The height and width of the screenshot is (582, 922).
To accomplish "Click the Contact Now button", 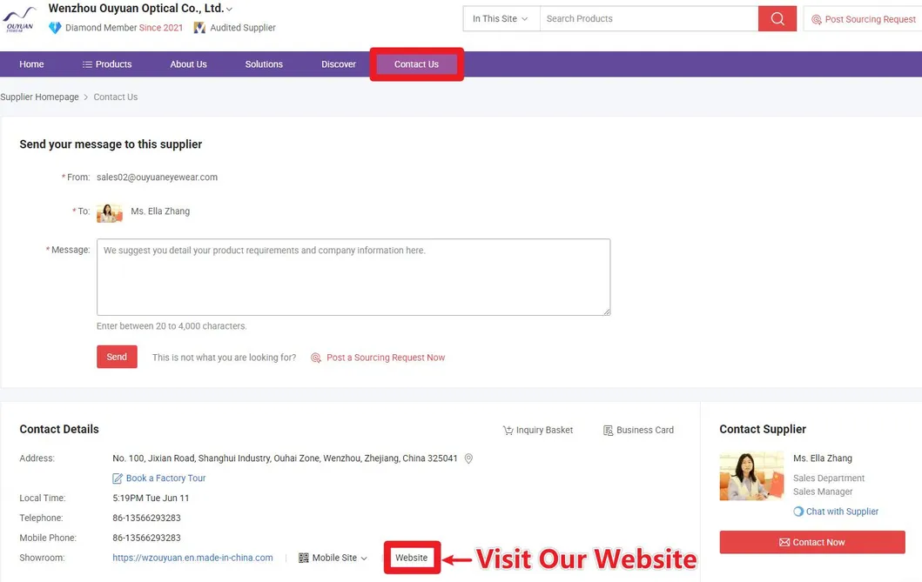I will click(x=812, y=542).
